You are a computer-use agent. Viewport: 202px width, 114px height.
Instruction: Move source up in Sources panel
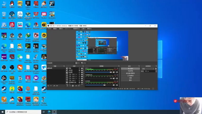tap(76, 86)
